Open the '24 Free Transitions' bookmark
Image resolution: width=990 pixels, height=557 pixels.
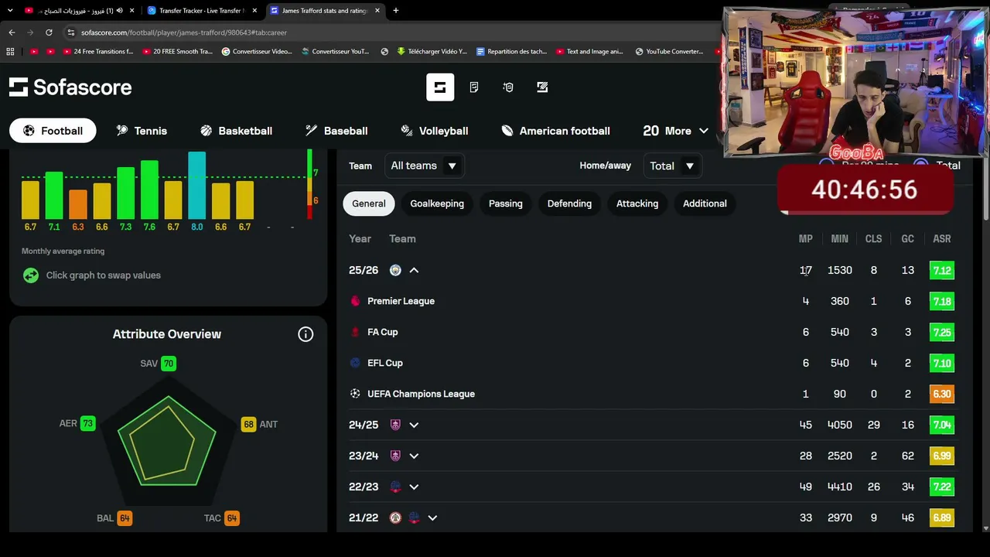coord(97,52)
